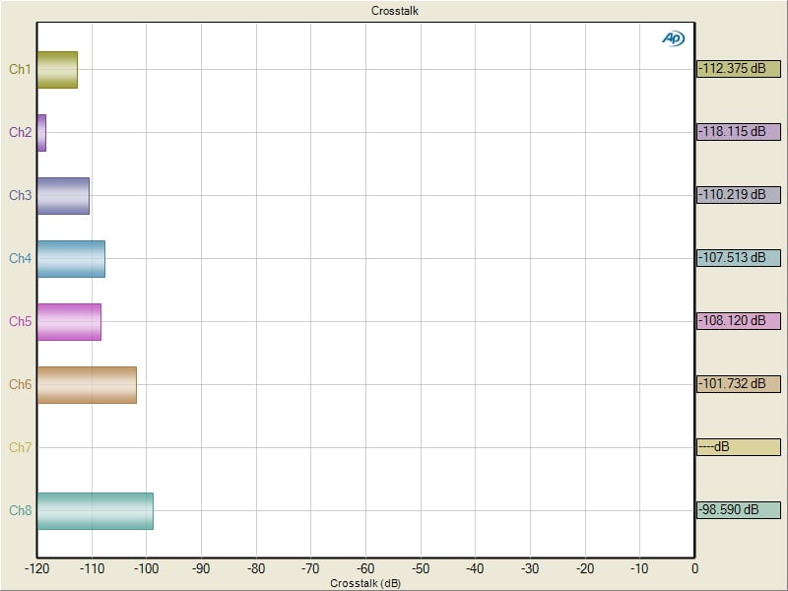Select the -118.115 dB reading box

[x=738, y=132]
